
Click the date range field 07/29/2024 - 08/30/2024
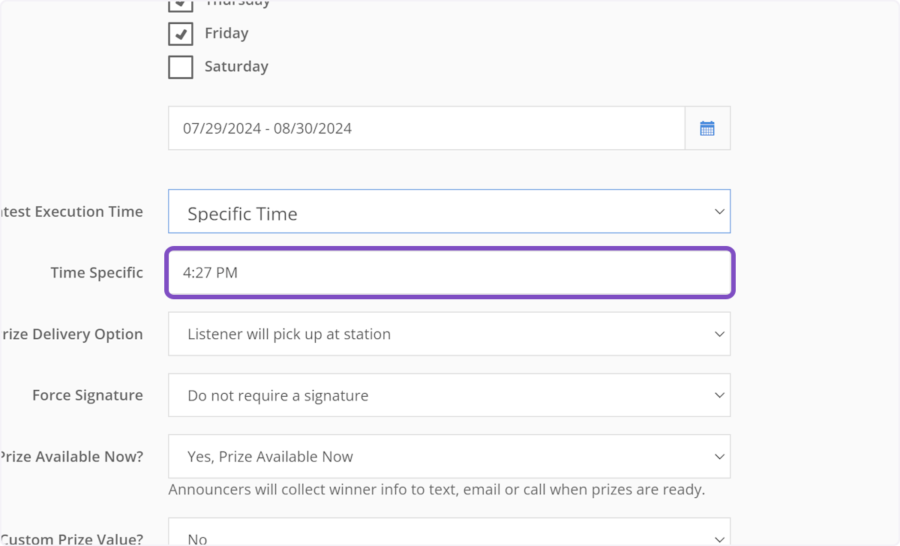[x=426, y=127]
